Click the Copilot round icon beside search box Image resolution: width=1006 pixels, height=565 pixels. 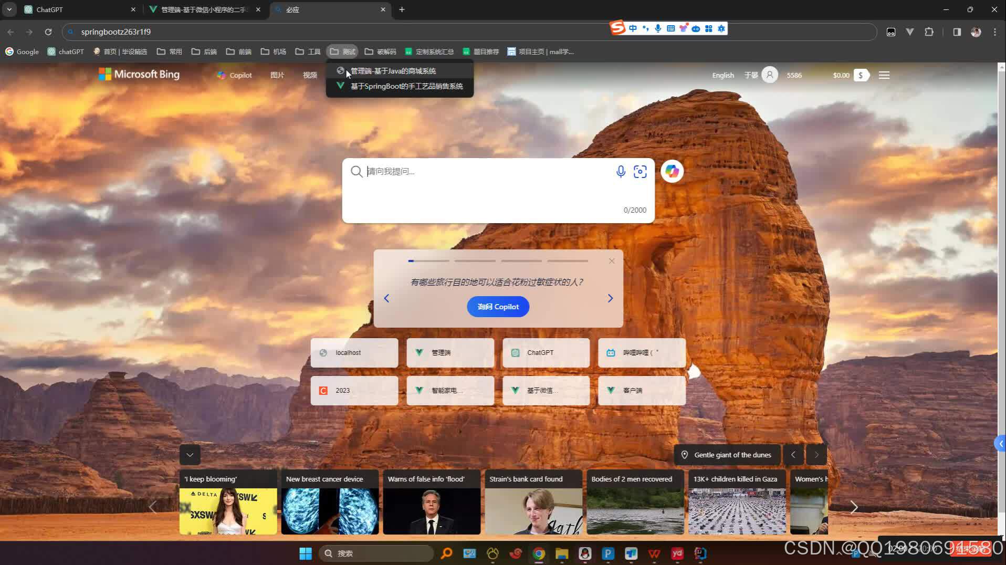[x=672, y=171]
